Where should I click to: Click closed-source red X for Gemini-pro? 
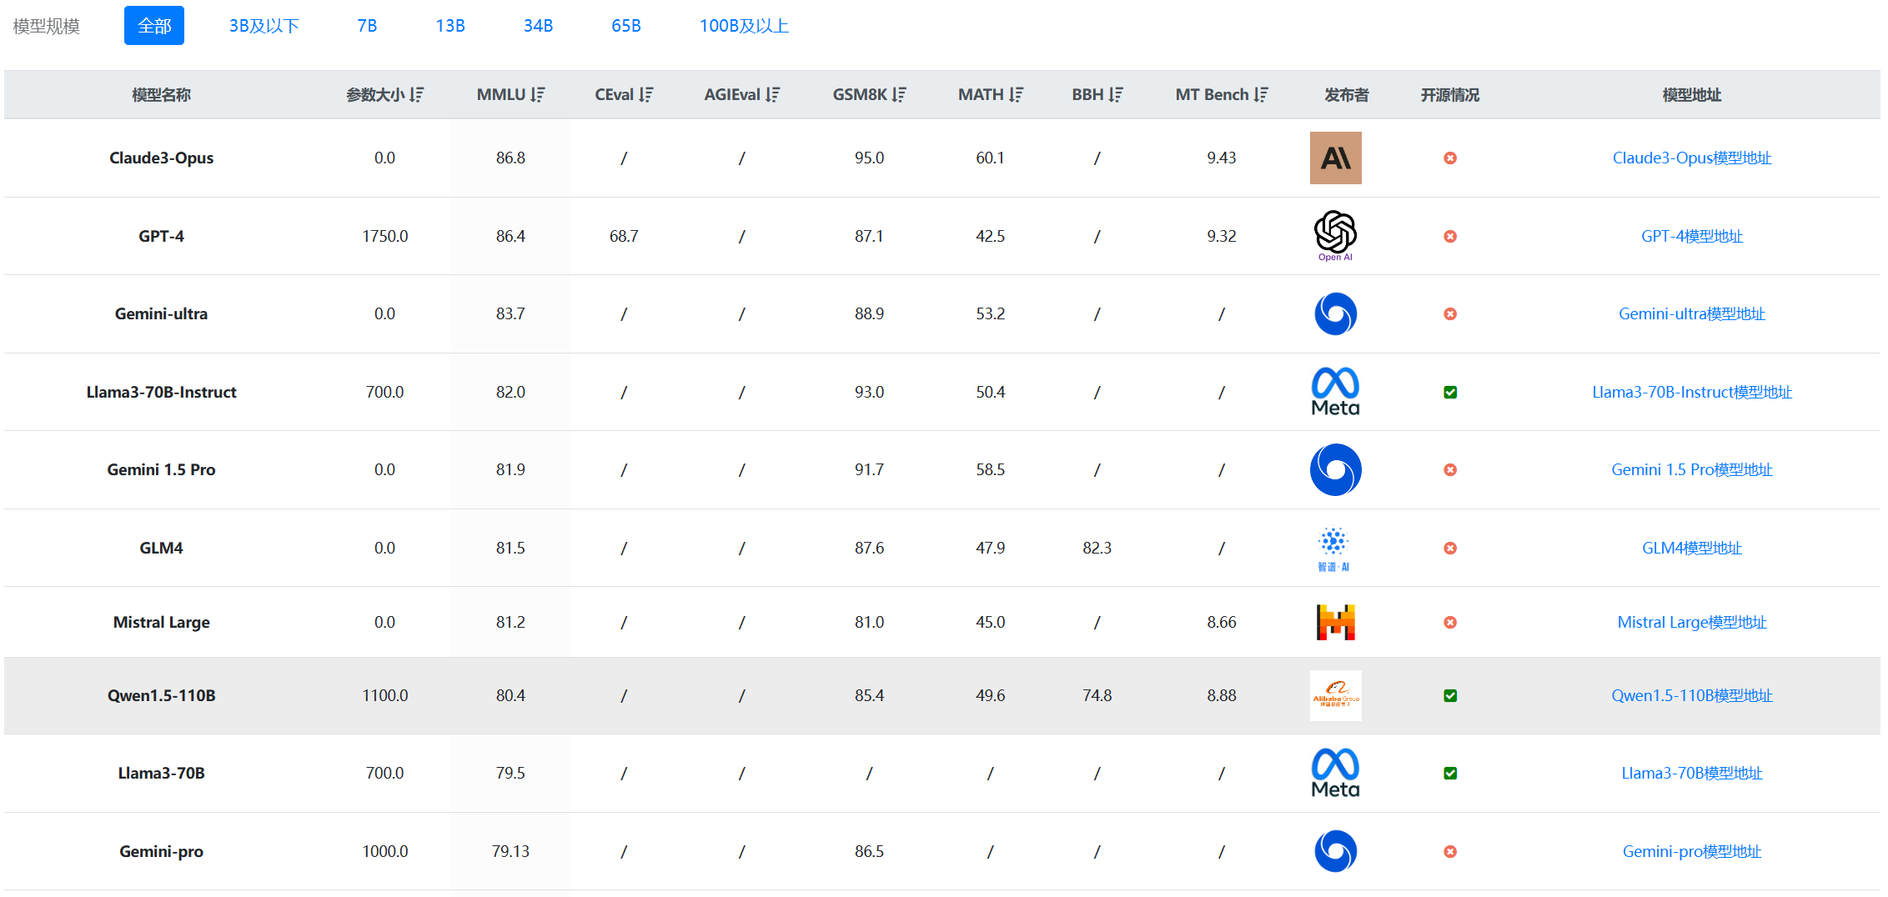click(x=1450, y=851)
